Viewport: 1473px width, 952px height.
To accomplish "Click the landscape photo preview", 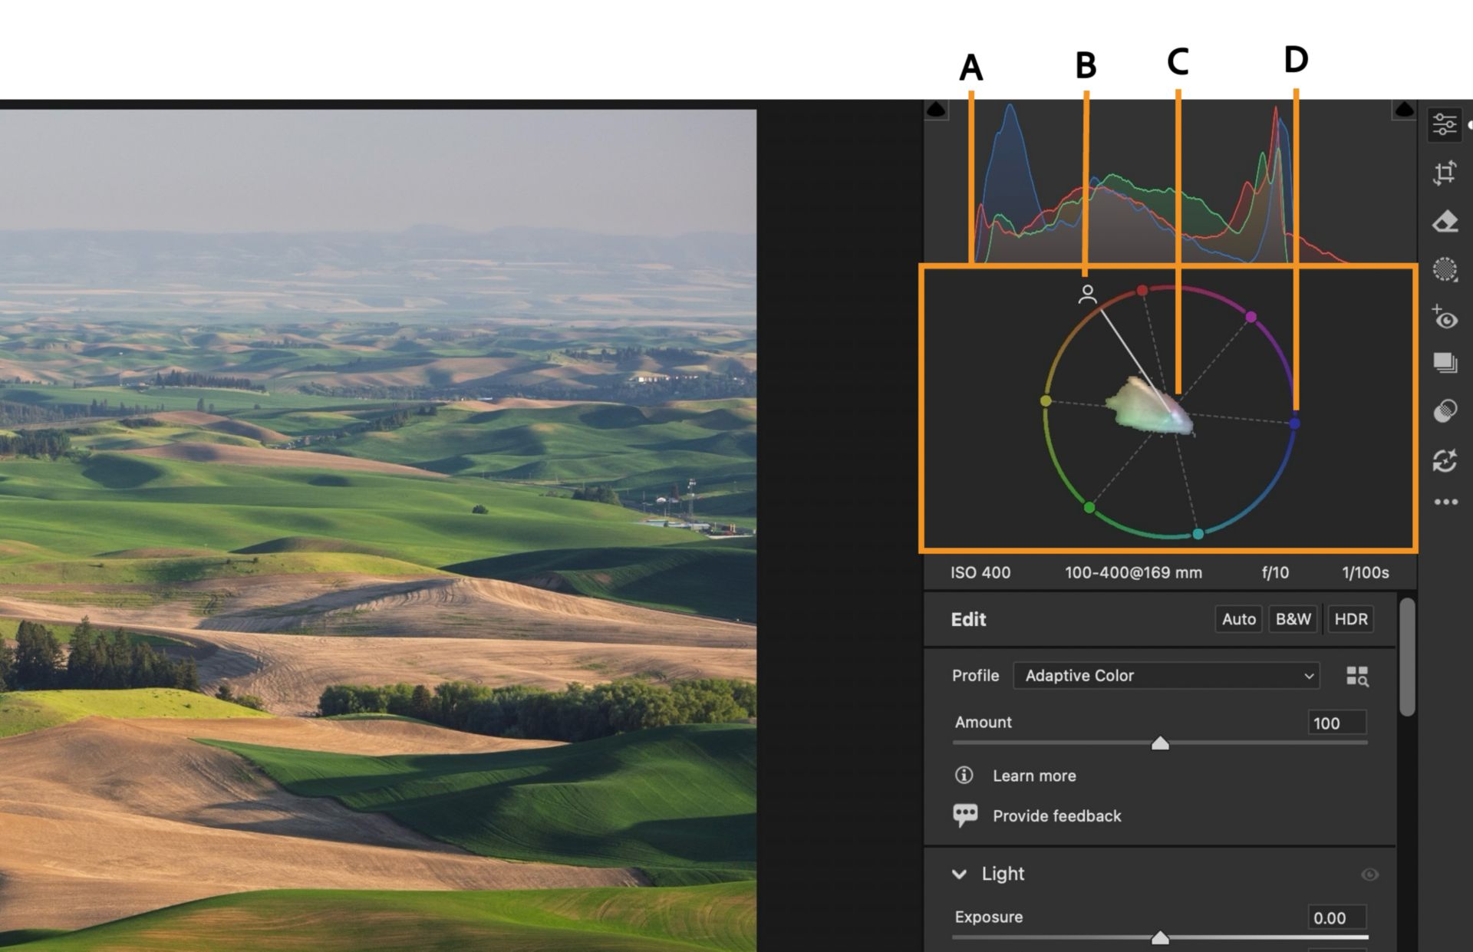I will (377, 530).
